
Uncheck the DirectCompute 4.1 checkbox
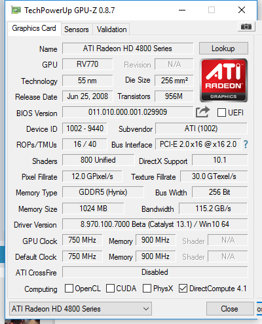coord(183,289)
